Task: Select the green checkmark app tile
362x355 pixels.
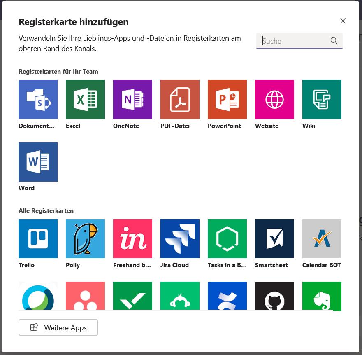Action: [132, 296]
